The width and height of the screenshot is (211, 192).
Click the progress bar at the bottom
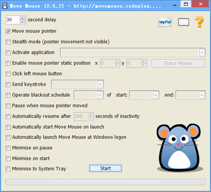click(106, 182)
